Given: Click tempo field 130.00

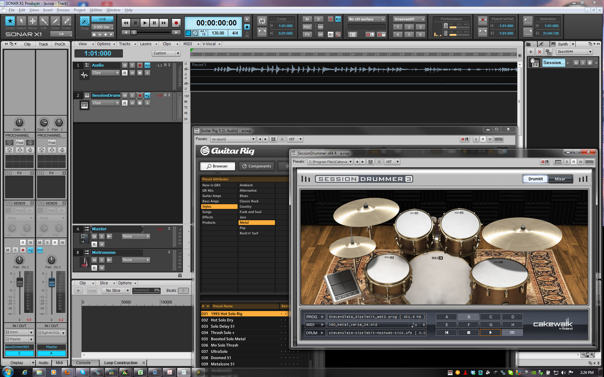Looking at the screenshot, I should pyautogui.click(x=218, y=33).
